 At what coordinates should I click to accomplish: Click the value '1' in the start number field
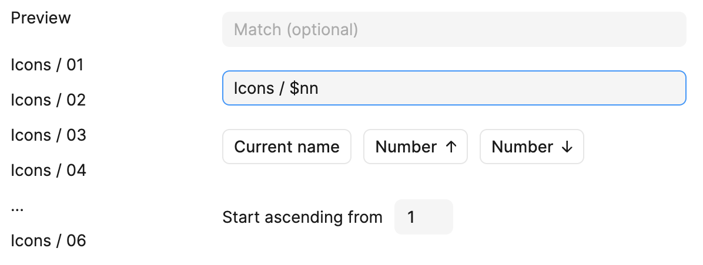tap(411, 217)
